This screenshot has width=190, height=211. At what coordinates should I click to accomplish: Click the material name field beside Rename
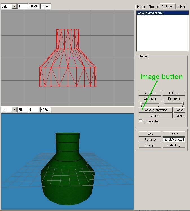pyautogui.click(x=174, y=140)
